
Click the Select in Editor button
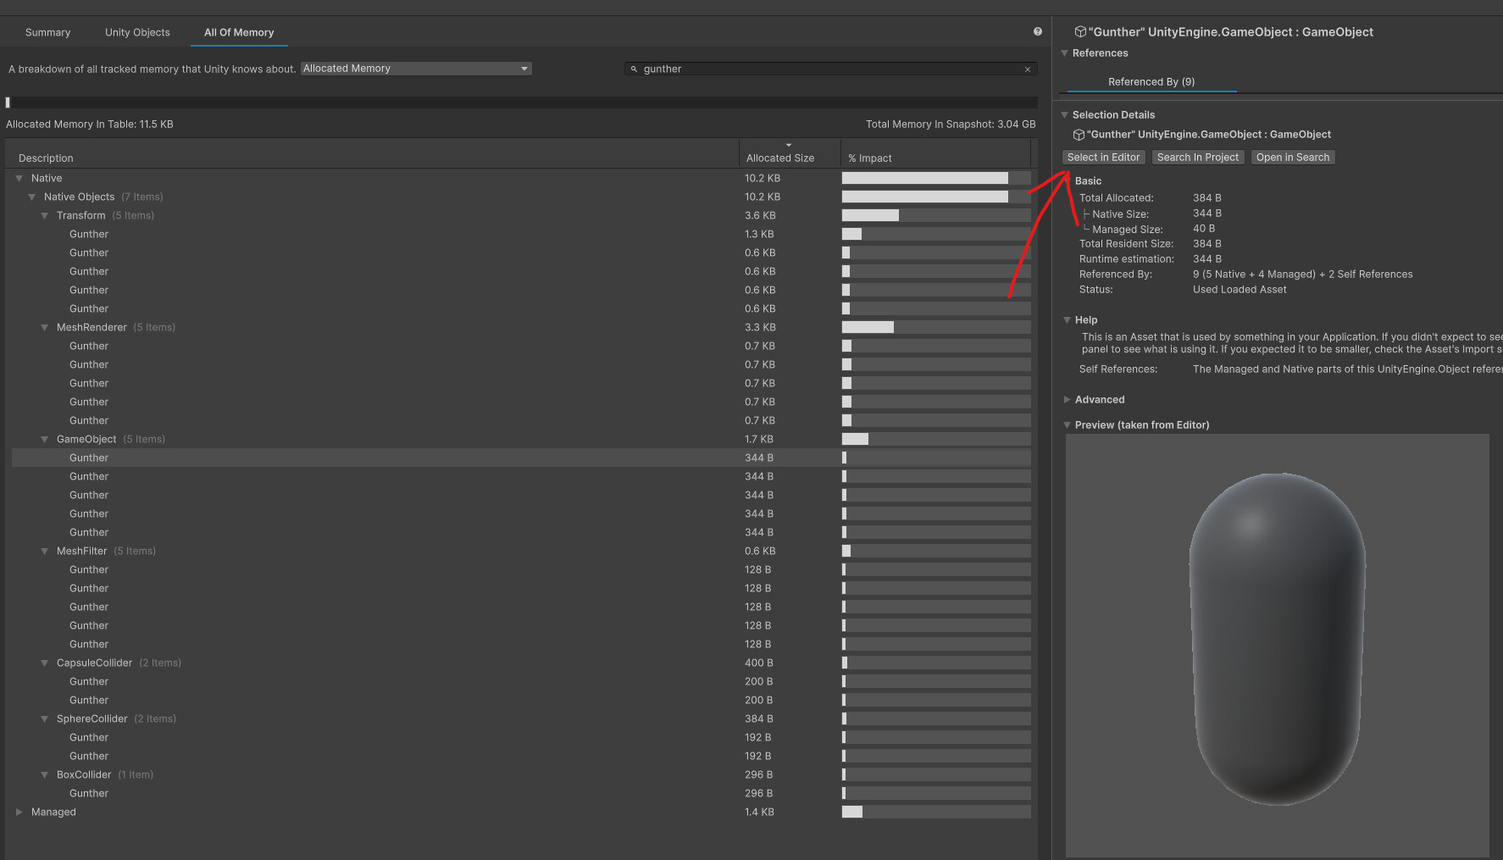1103,157
